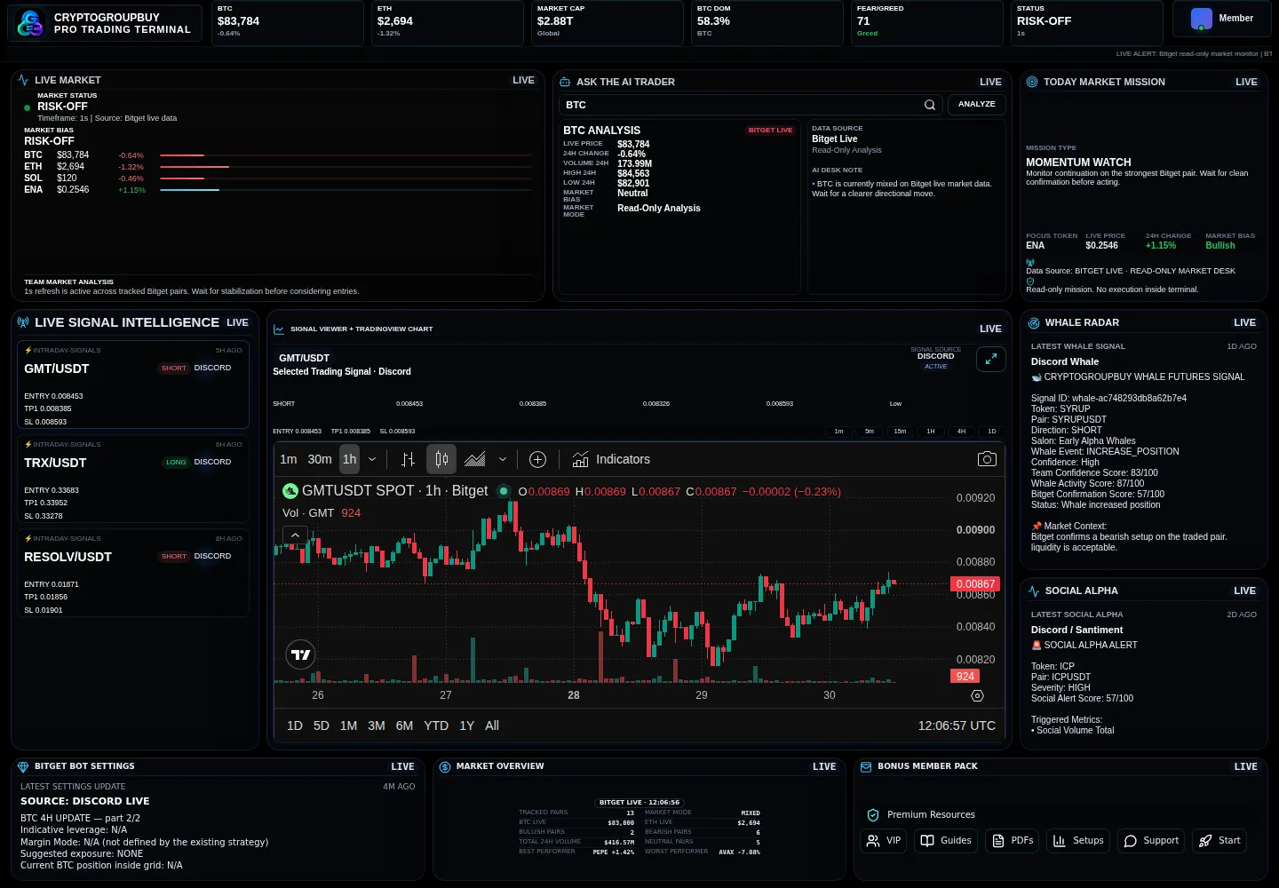This screenshot has height=888, width=1279.
Task: Expand the signal chart to fullscreen
Action: 990,359
